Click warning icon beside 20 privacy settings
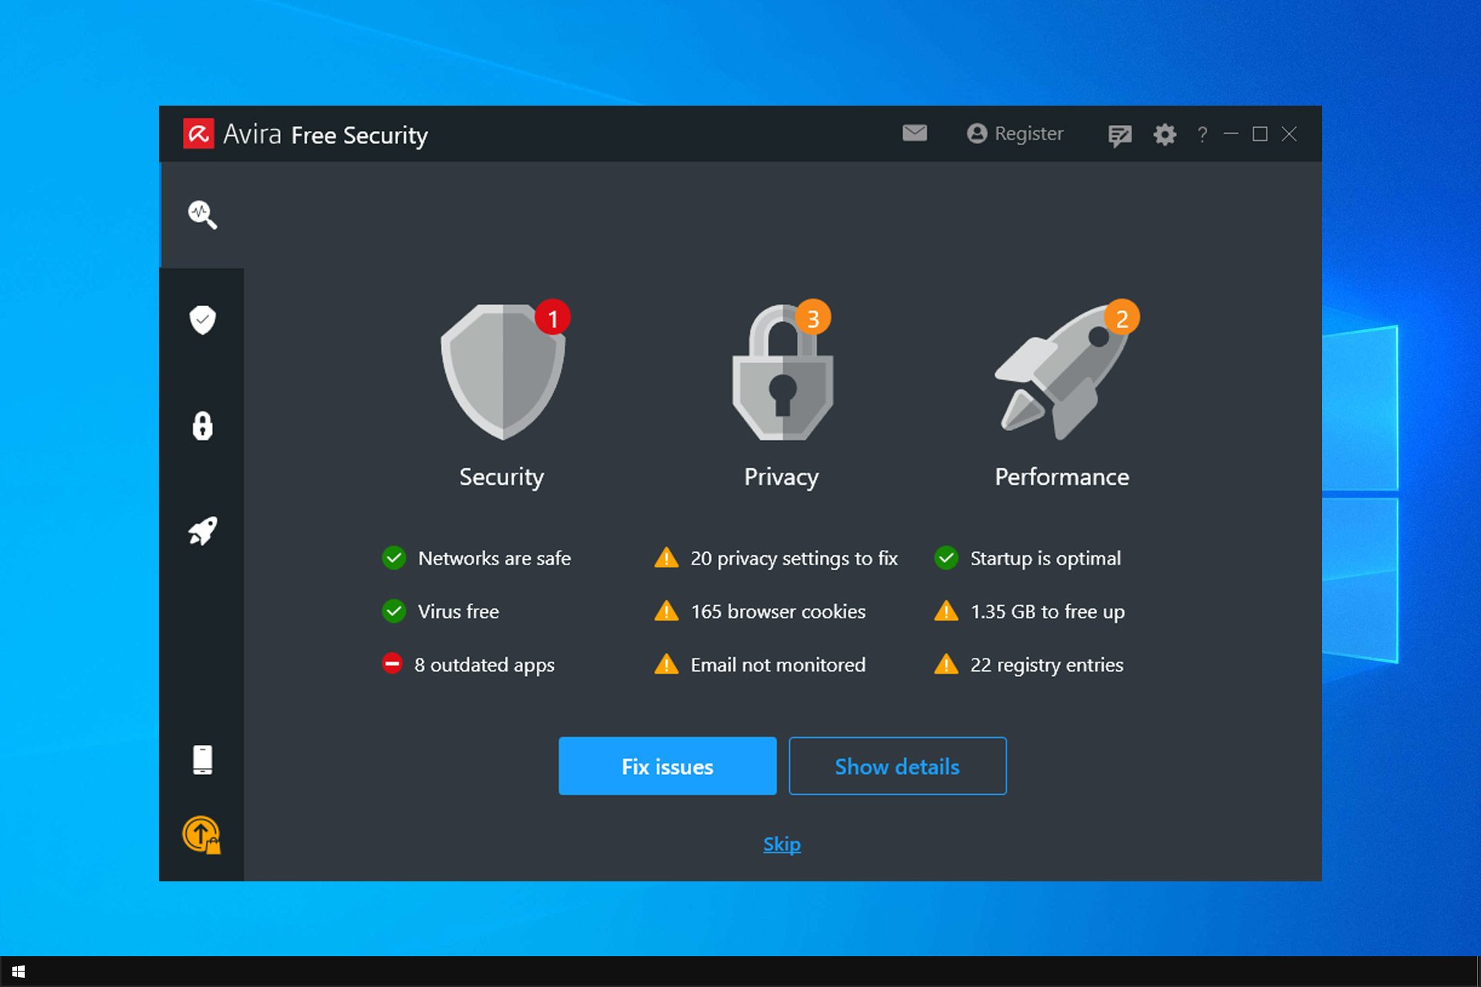 pos(666,558)
